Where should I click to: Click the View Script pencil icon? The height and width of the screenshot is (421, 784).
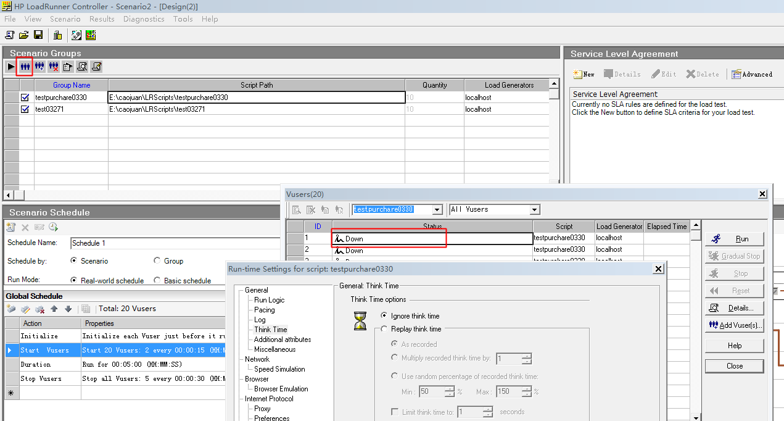(96, 66)
